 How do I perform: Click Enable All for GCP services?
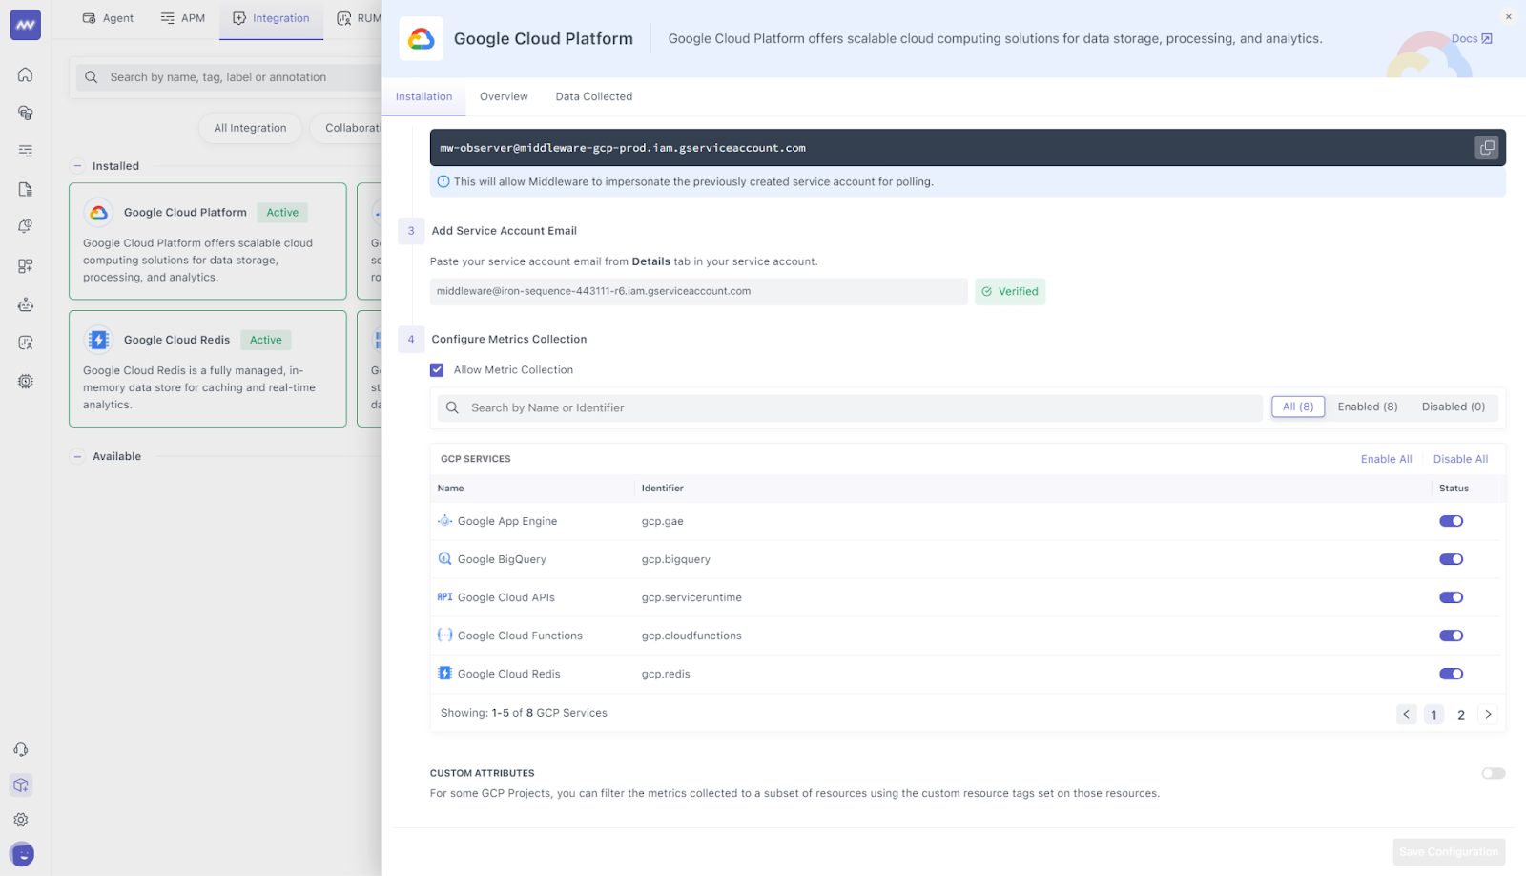(1387, 458)
